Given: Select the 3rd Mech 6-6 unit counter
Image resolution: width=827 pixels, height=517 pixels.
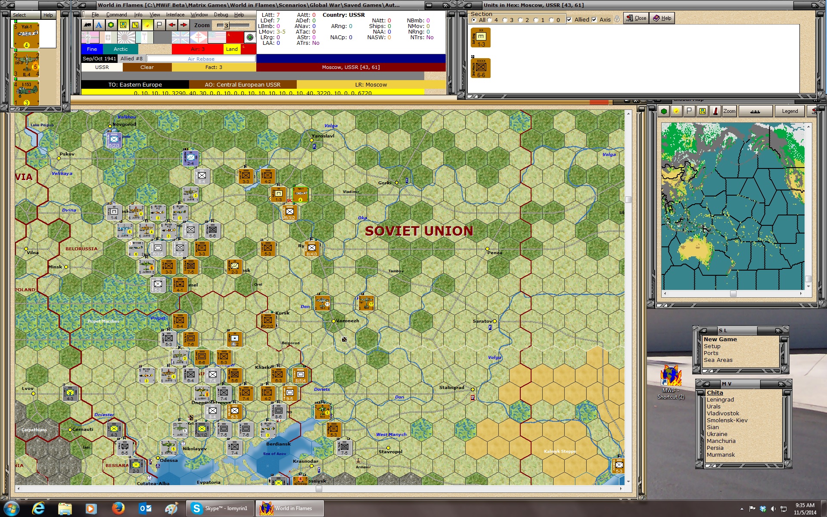Looking at the screenshot, I should pyautogui.click(x=481, y=69).
